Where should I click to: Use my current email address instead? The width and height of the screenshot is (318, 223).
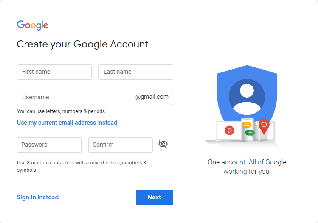tap(67, 123)
